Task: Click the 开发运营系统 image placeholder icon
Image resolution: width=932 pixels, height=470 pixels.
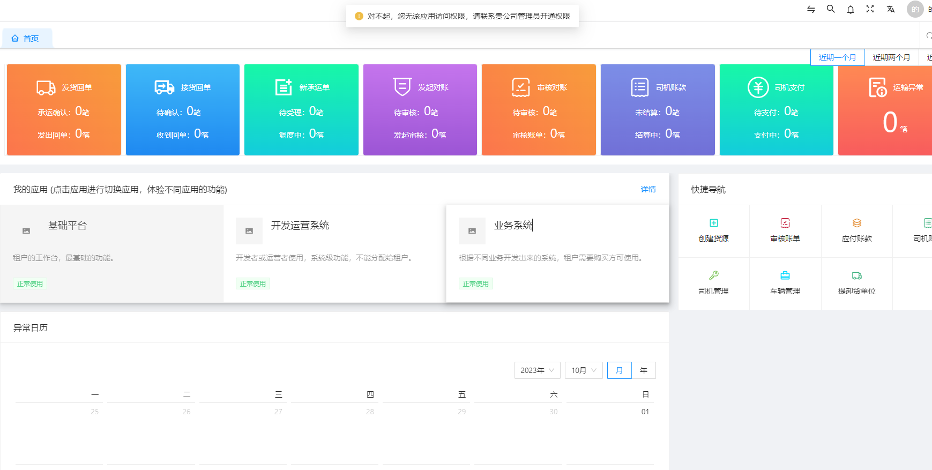Action: 249,231
